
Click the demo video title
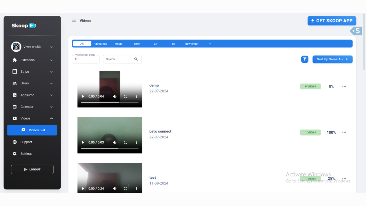154,85
